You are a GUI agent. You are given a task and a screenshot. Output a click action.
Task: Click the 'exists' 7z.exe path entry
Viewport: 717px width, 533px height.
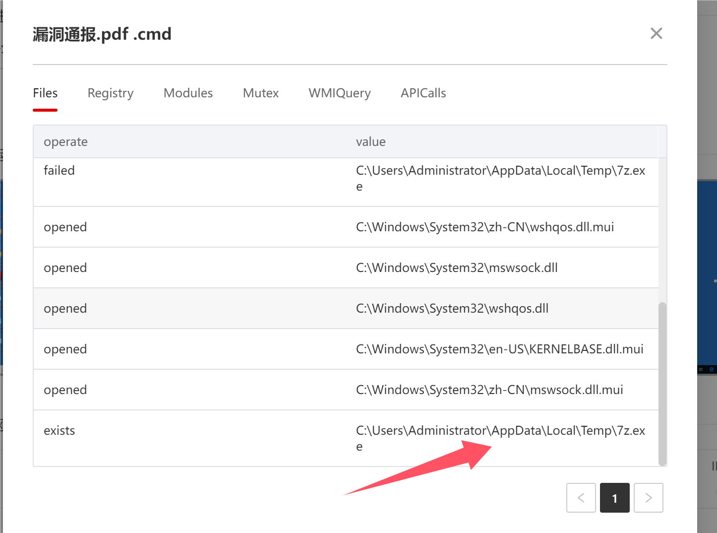[x=500, y=431]
